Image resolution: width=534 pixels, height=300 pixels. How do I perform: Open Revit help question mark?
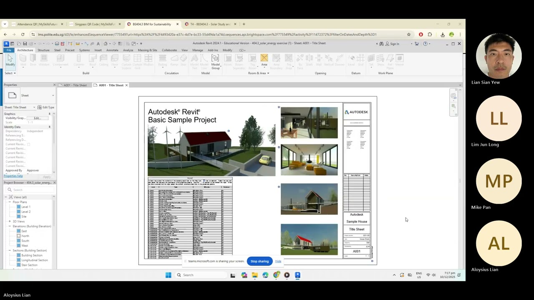pyautogui.click(x=425, y=44)
